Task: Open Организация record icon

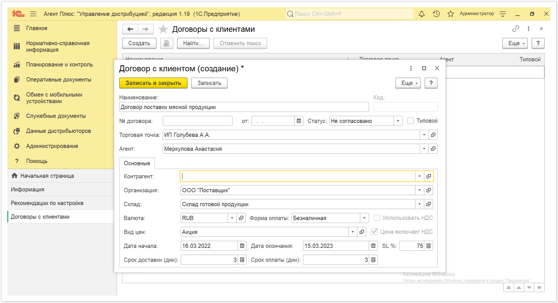Action: pos(429,190)
